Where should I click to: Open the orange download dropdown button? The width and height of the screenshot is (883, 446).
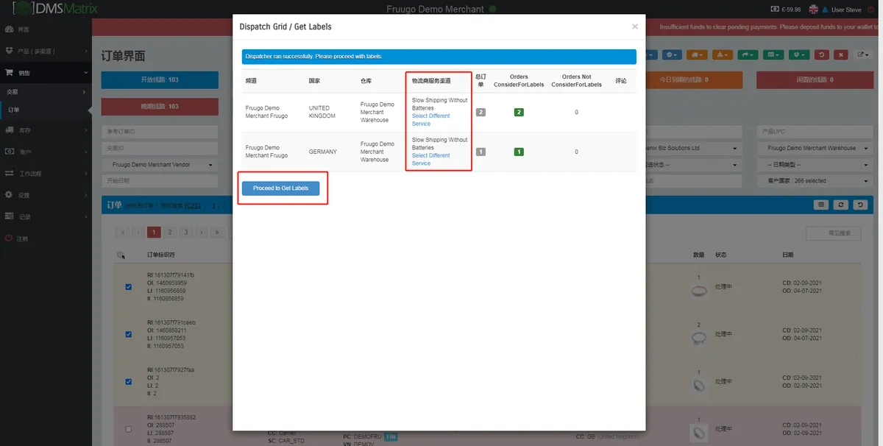click(x=722, y=54)
